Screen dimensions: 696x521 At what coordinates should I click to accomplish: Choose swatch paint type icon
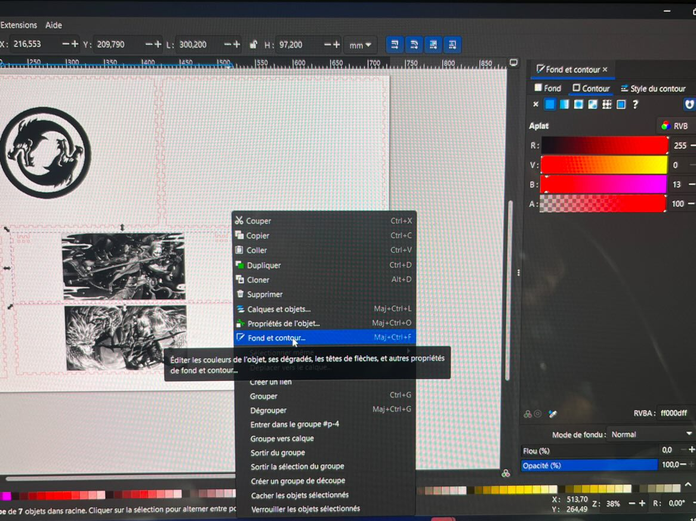pos(621,105)
